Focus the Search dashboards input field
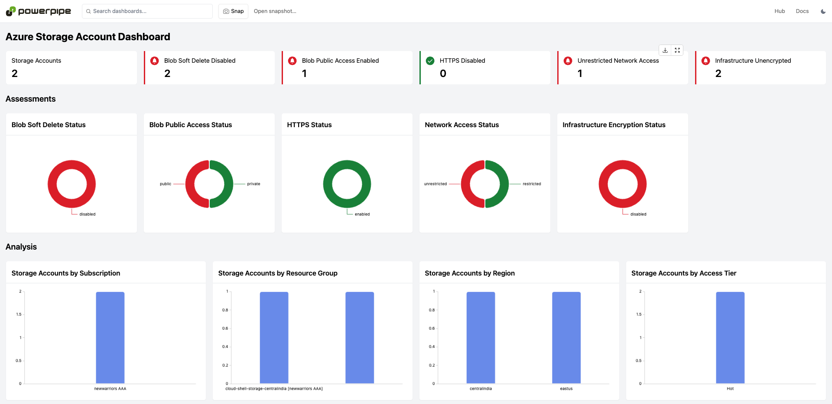The image size is (832, 404). (x=147, y=11)
